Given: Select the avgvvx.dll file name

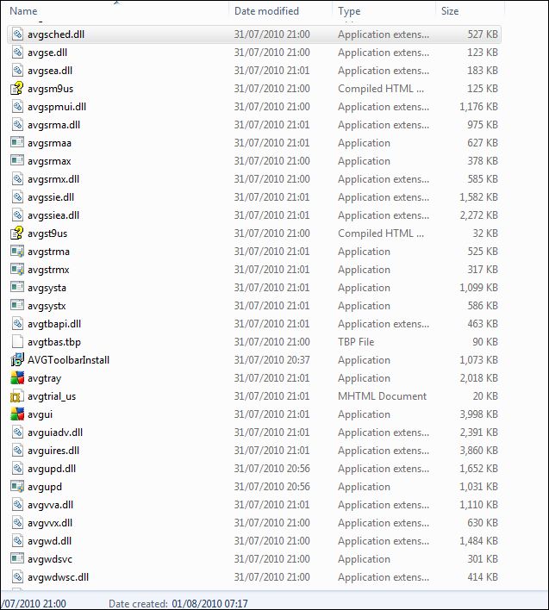Looking at the screenshot, I should point(50,523).
